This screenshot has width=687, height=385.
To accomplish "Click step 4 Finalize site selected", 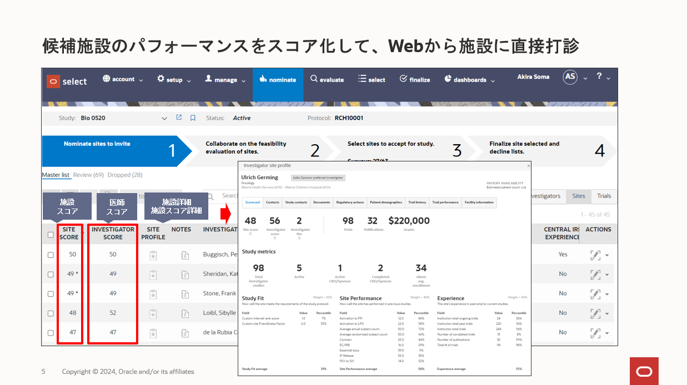I will click(541, 150).
